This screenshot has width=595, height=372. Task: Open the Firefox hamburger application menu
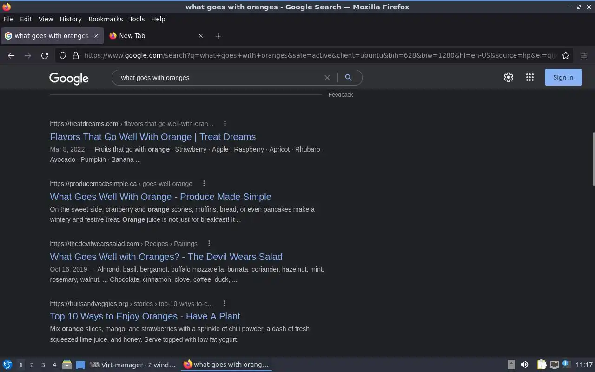tap(584, 55)
